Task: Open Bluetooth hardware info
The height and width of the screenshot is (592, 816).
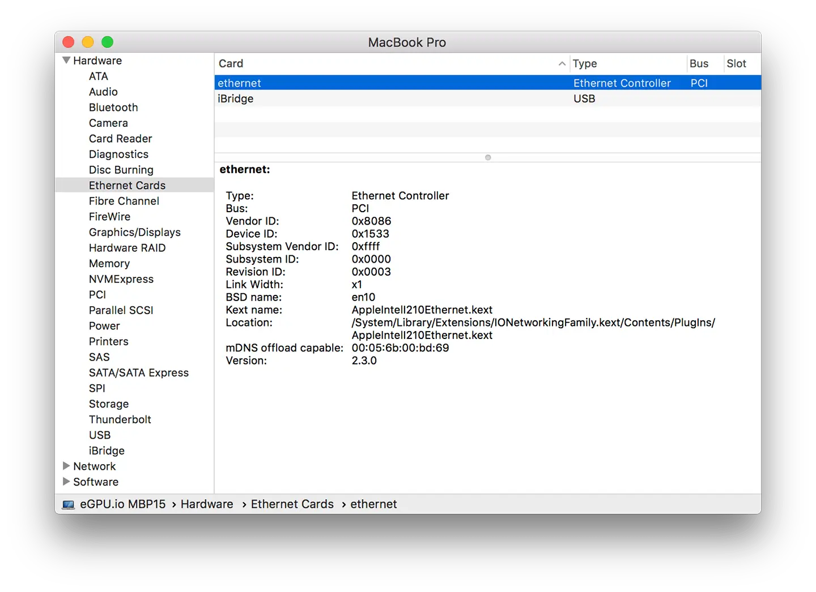Action: [113, 108]
